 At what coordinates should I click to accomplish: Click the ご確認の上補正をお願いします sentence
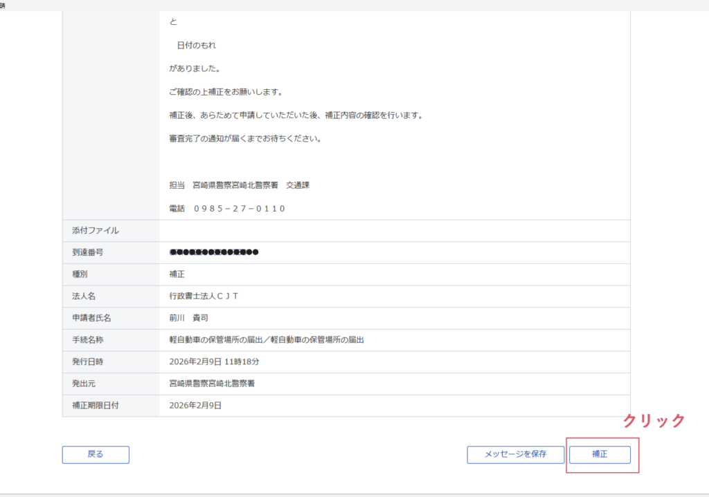click(x=226, y=92)
